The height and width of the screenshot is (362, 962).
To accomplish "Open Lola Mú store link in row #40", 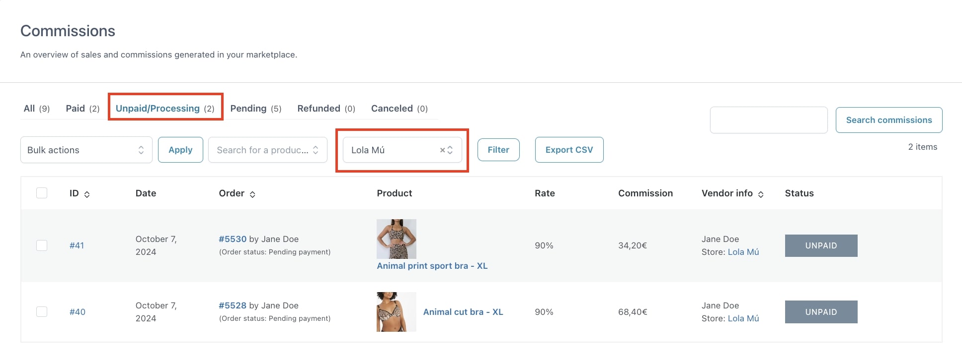I will (x=743, y=318).
